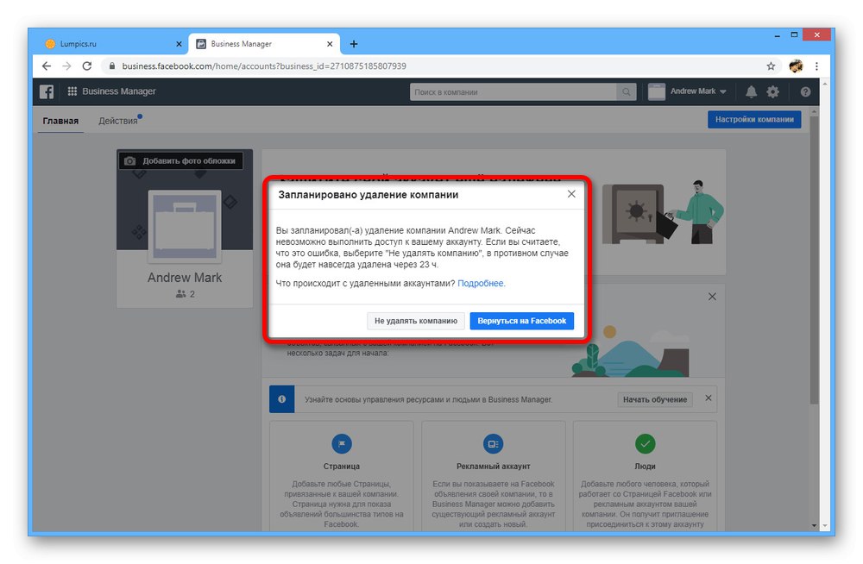This screenshot has height=564, width=863.
Task: Click the members count icon under Andrew Mark
Action: (x=180, y=294)
